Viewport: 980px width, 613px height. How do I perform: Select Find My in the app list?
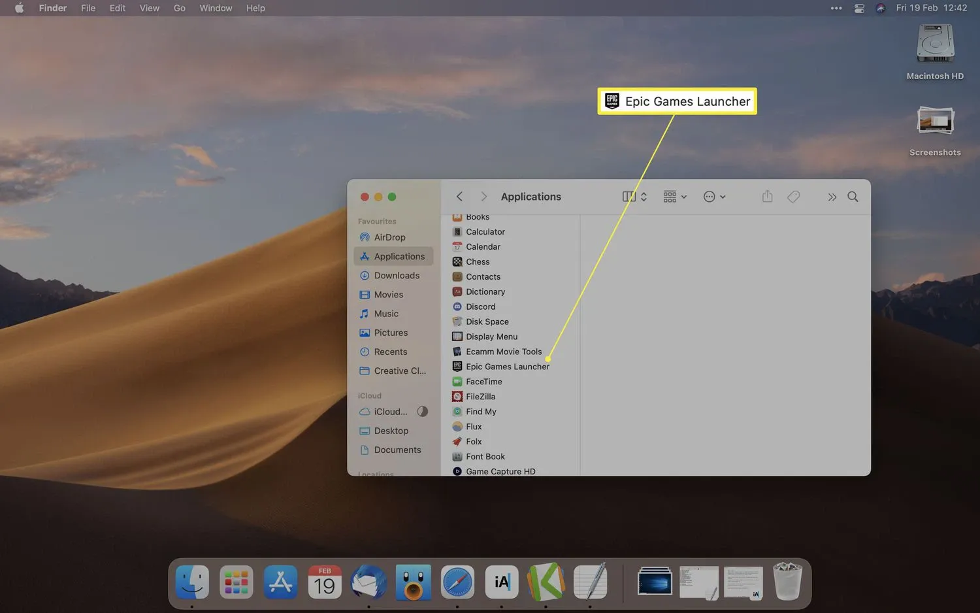point(474,412)
